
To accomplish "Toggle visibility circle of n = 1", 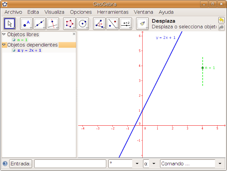I will point(14,40).
